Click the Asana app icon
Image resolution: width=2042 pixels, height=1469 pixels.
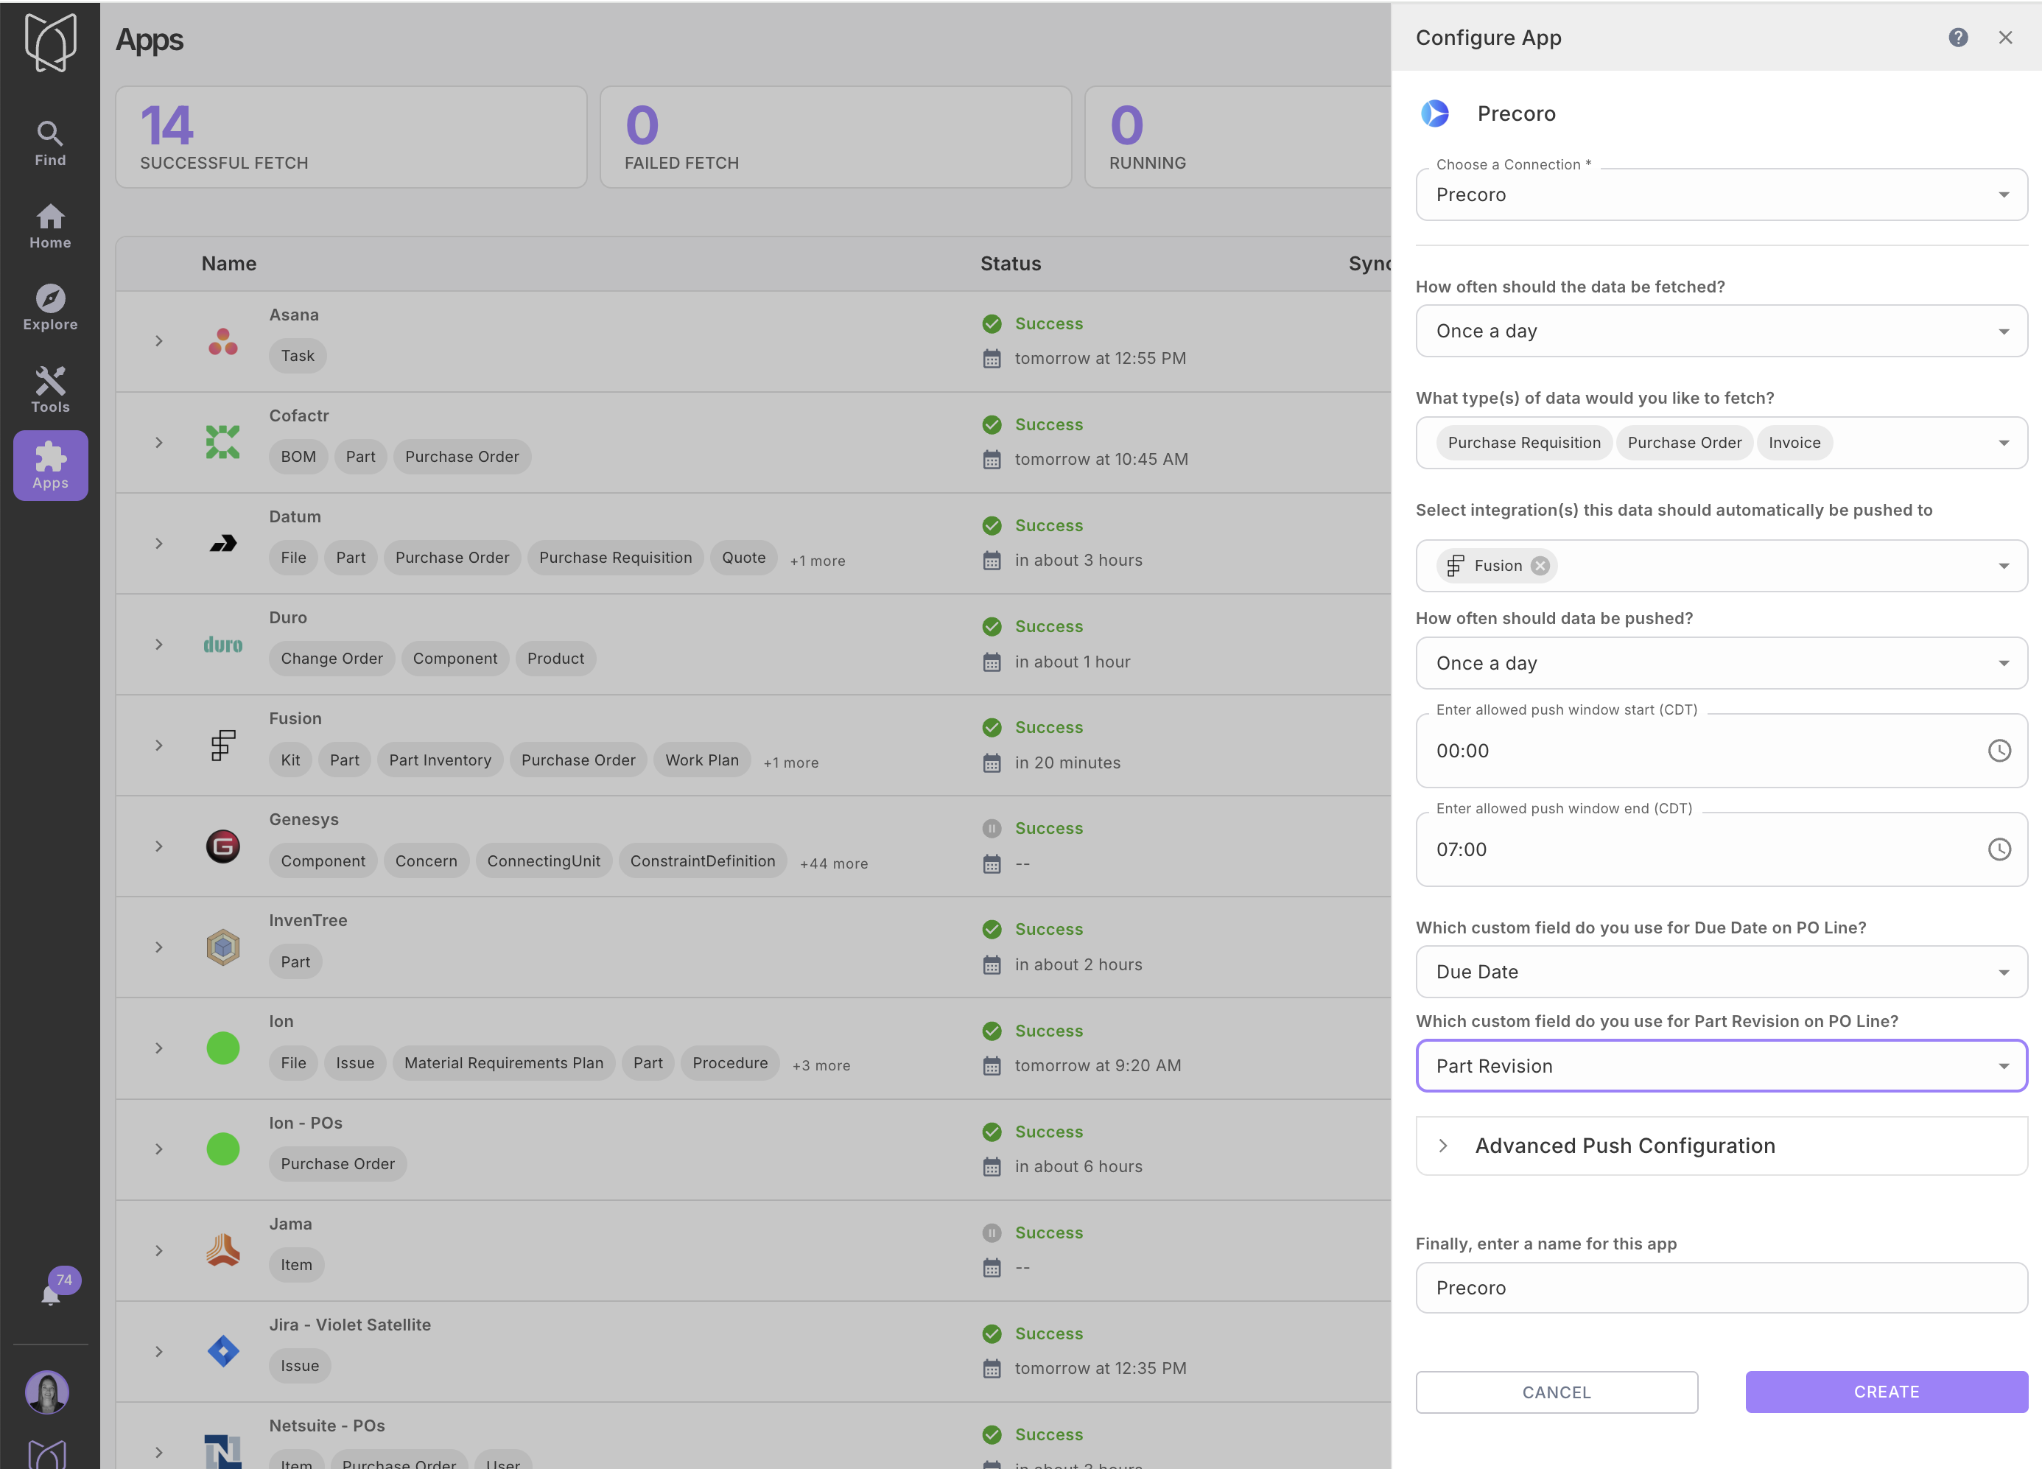coord(223,341)
